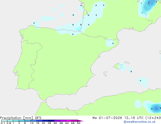This screenshot has width=161, height=124.
Task: Click the 'Precipitation [mm]' title text
Action: click(x=17, y=118)
